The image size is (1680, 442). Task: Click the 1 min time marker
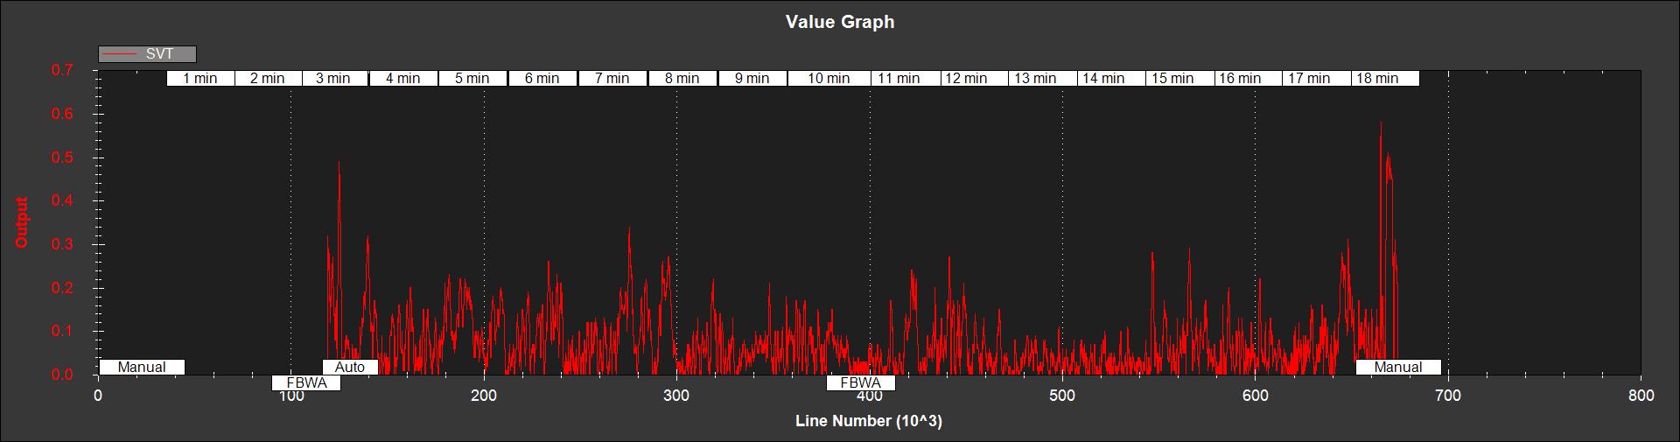[200, 79]
